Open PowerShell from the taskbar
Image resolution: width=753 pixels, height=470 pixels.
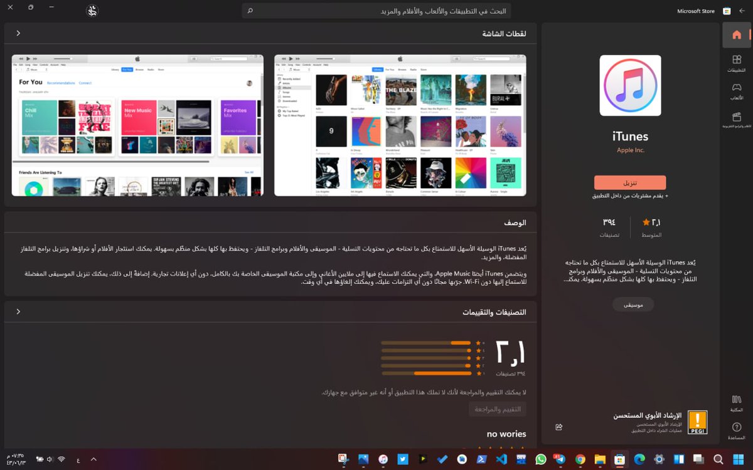[481, 459]
